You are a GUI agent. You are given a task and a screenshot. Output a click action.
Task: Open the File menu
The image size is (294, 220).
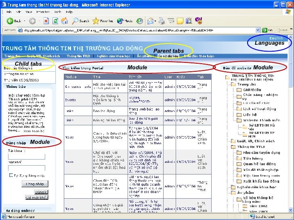tap(9, 12)
